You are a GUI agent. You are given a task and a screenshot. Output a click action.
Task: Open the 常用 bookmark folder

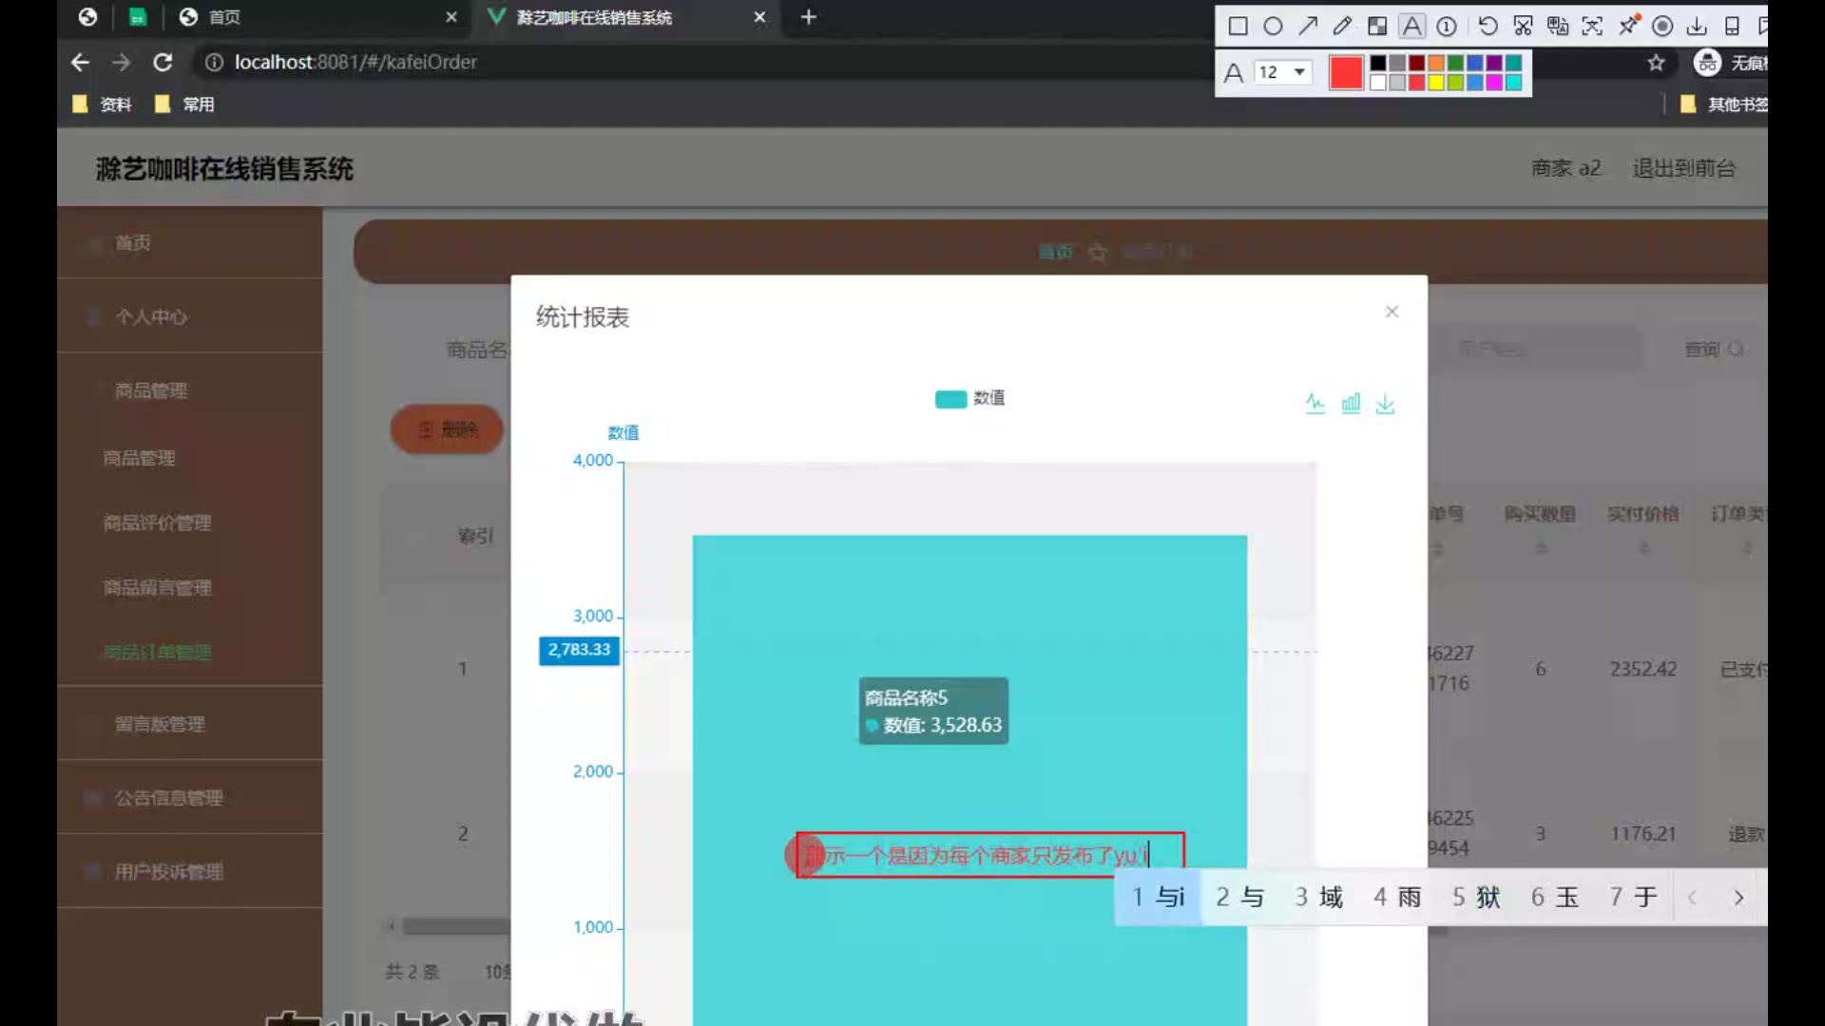(x=184, y=104)
